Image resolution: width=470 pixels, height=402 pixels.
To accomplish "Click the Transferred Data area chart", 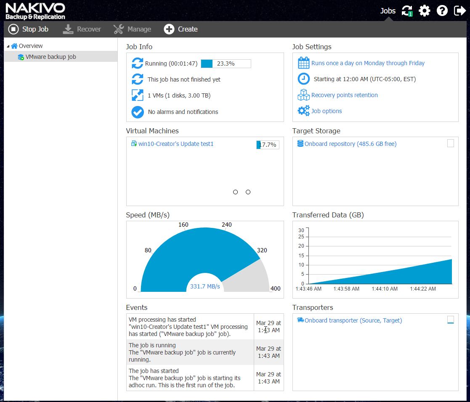I will (380, 271).
